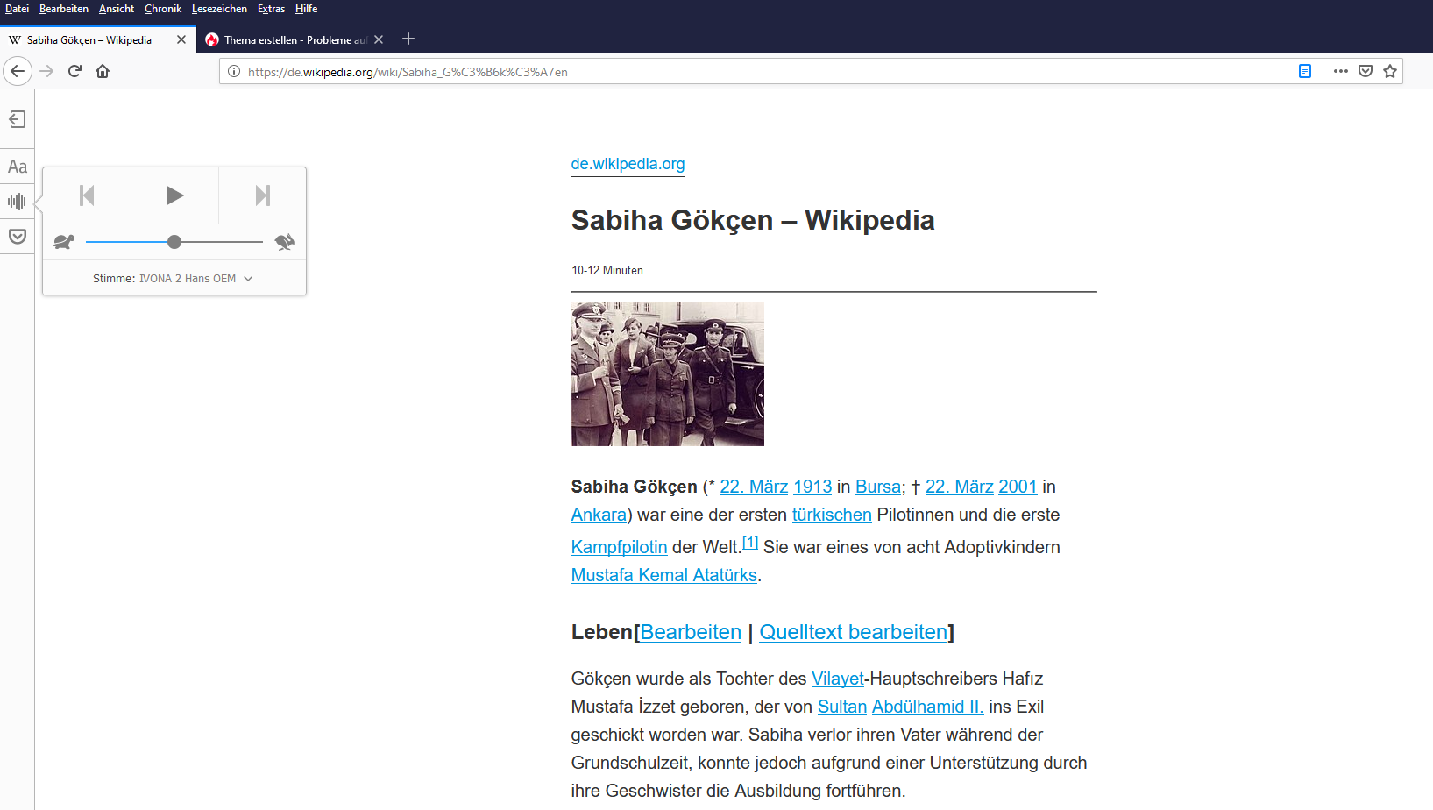The height and width of the screenshot is (810, 1433).
Task: Click the rabbit fast speed icon
Action: 285,242
